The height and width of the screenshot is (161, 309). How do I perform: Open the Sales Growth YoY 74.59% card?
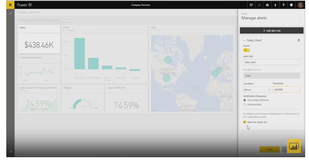pos(126,99)
